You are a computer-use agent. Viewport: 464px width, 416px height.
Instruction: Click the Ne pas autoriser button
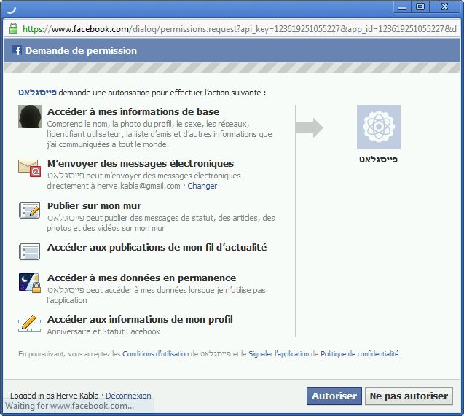tap(409, 396)
